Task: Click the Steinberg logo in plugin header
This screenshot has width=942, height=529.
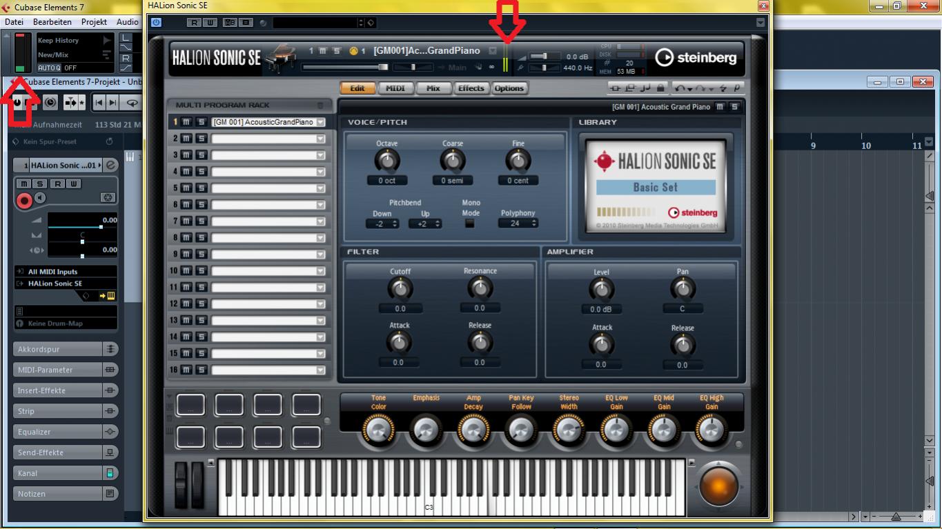Action: pos(696,58)
